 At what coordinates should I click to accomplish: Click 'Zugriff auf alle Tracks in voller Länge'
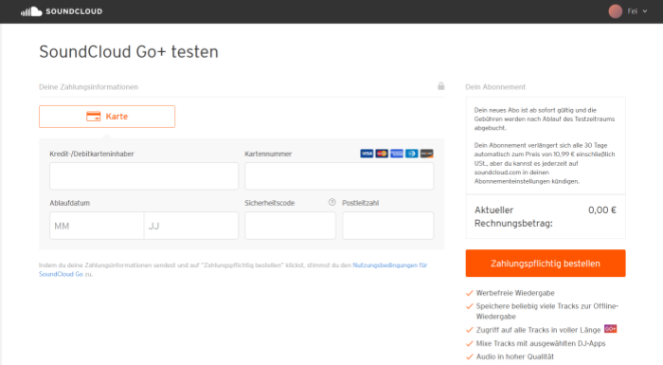(x=538, y=330)
